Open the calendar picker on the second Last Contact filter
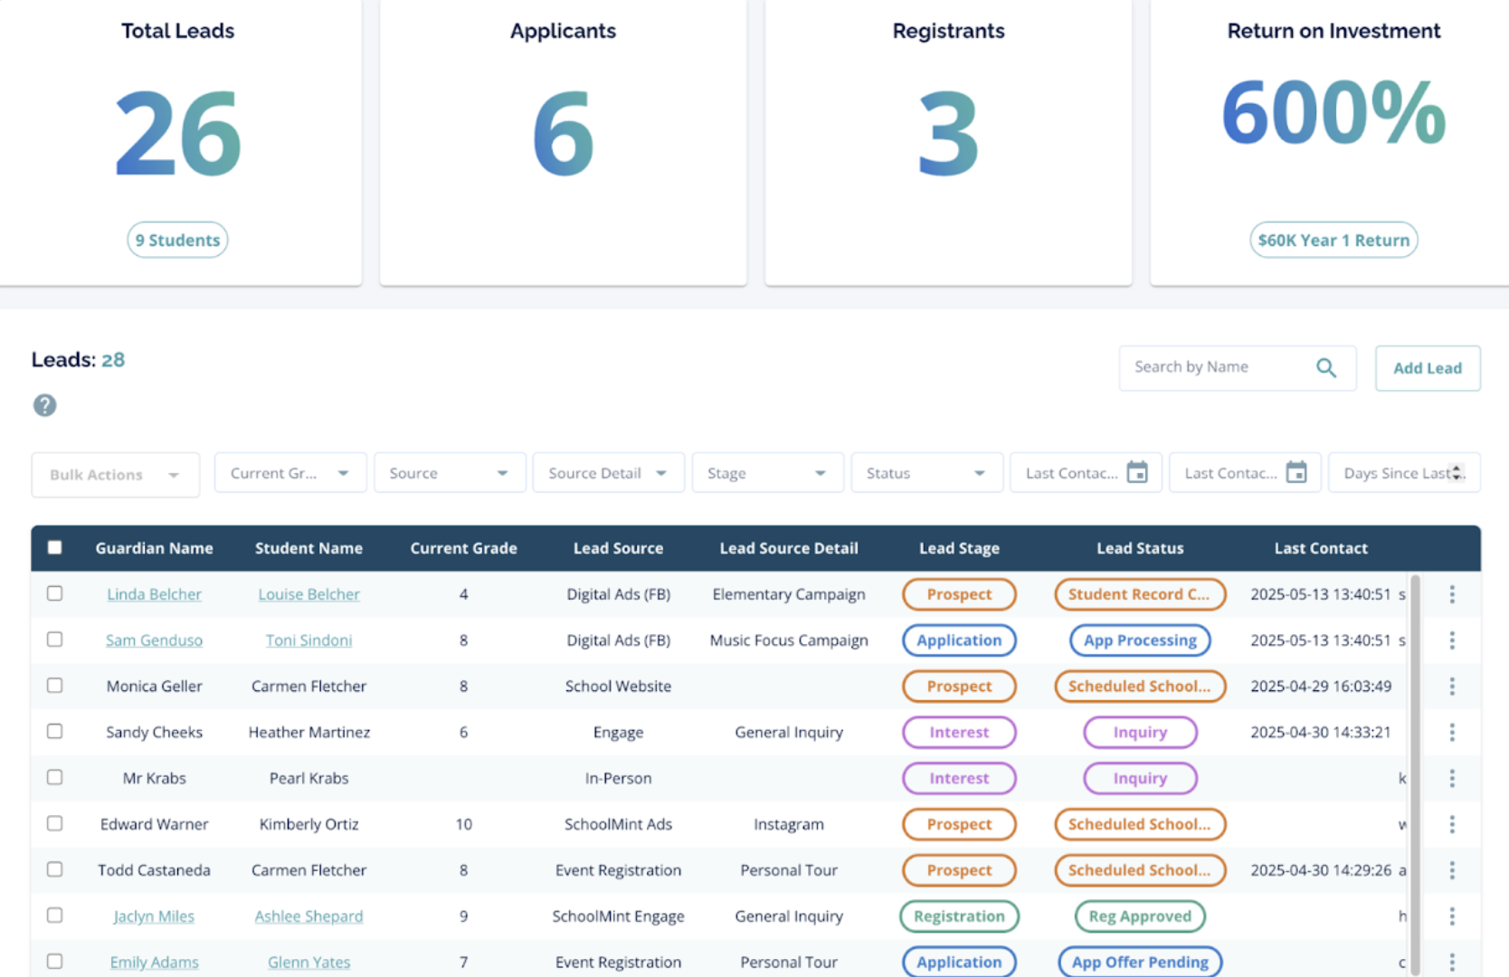The height and width of the screenshot is (977, 1509). point(1297,472)
